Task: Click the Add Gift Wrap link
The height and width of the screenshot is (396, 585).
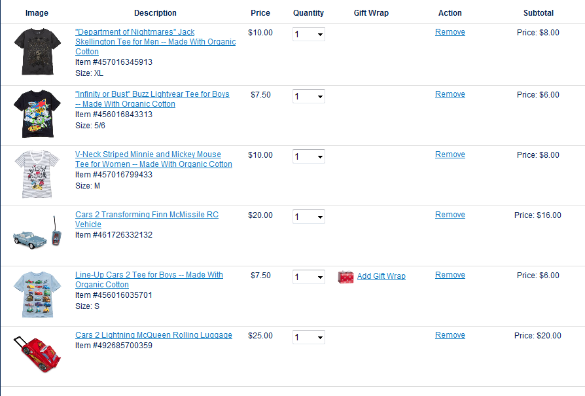Action: [x=381, y=276]
